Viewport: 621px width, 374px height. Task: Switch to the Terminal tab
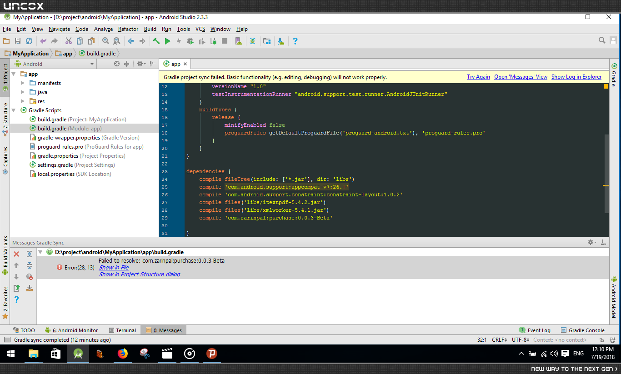pyautogui.click(x=122, y=330)
